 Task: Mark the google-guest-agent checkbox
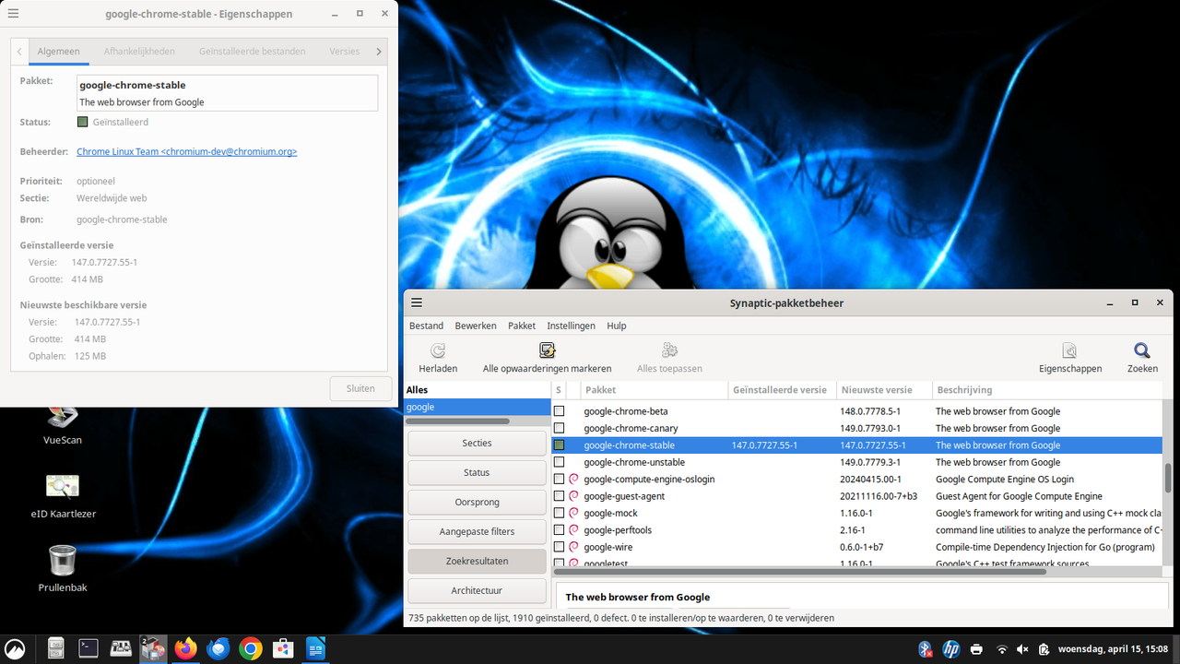(x=559, y=496)
